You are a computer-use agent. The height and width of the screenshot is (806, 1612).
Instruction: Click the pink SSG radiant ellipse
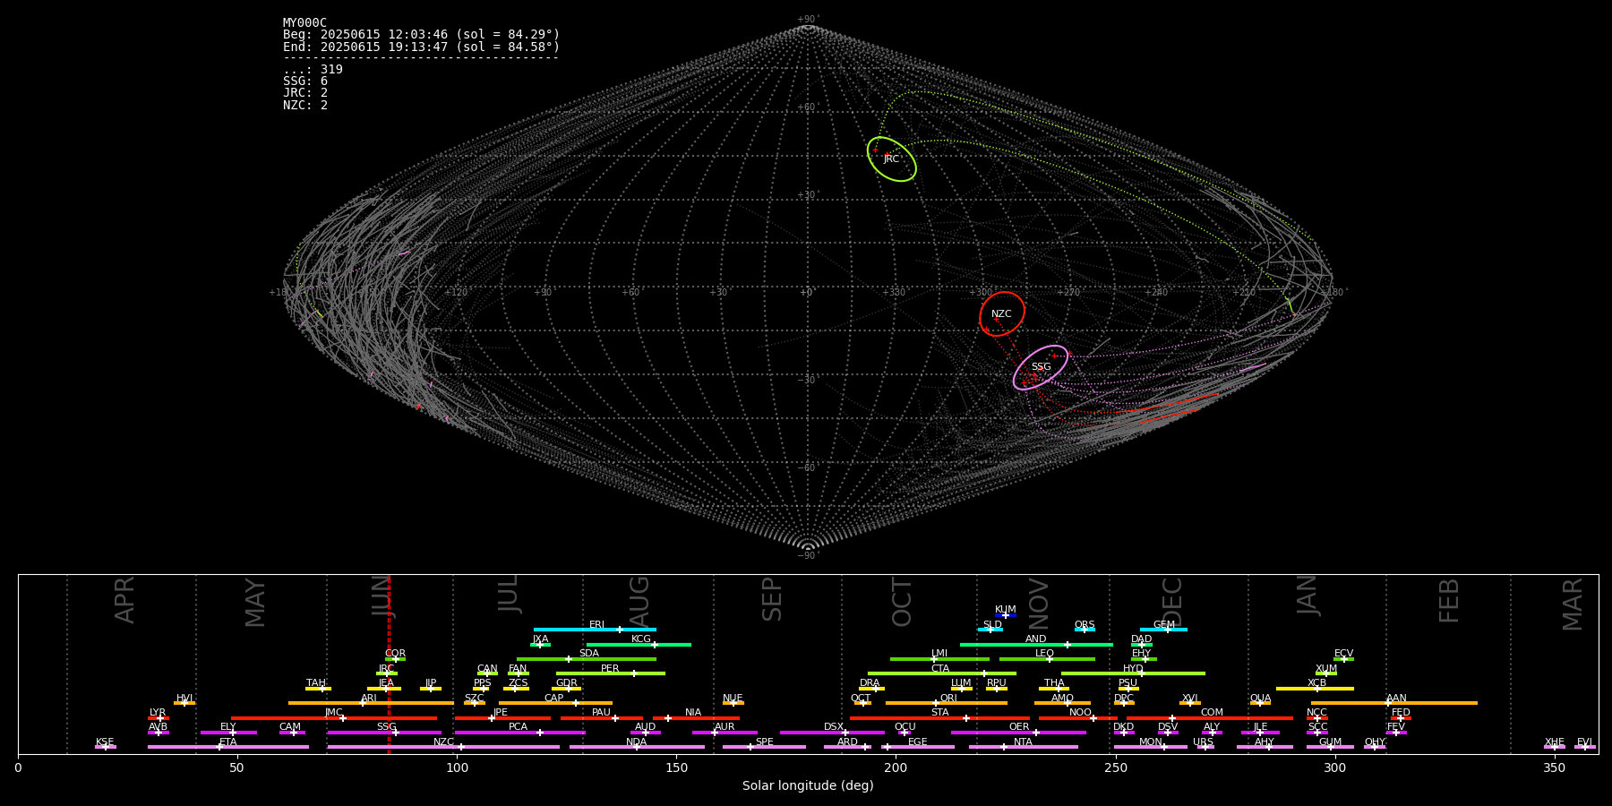pos(1041,367)
